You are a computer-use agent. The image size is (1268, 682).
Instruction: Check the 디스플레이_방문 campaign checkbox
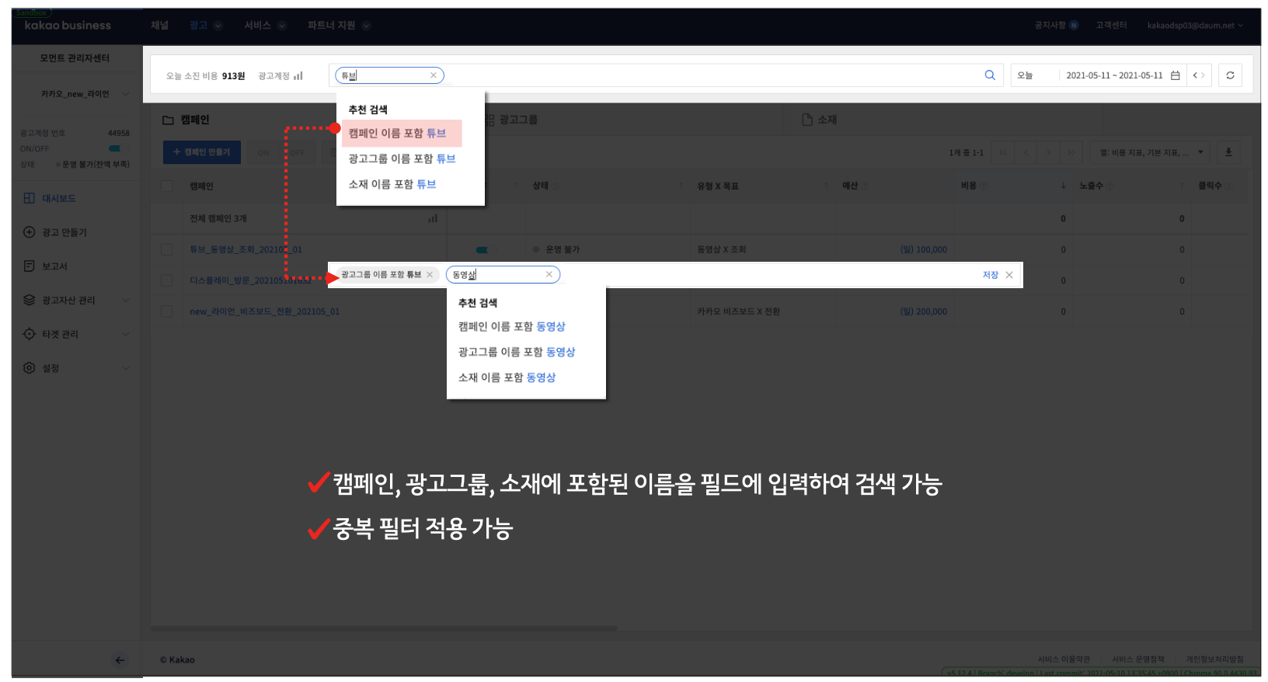(166, 280)
